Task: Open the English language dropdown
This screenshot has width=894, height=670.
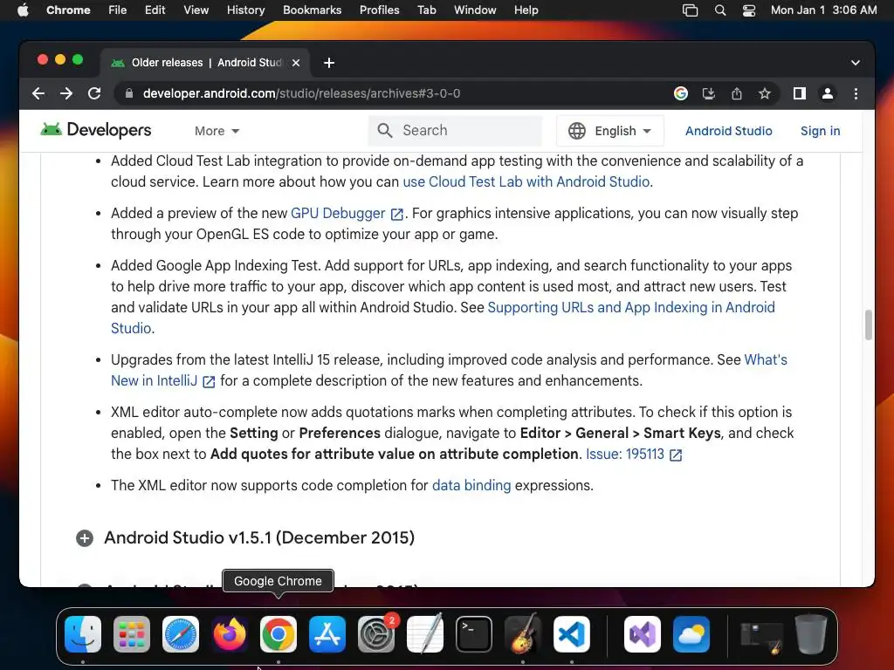Action: [x=610, y=131]
